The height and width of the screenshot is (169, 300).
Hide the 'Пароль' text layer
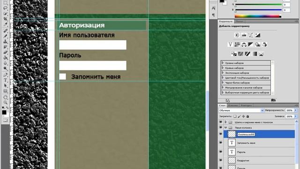pos(221,152)
